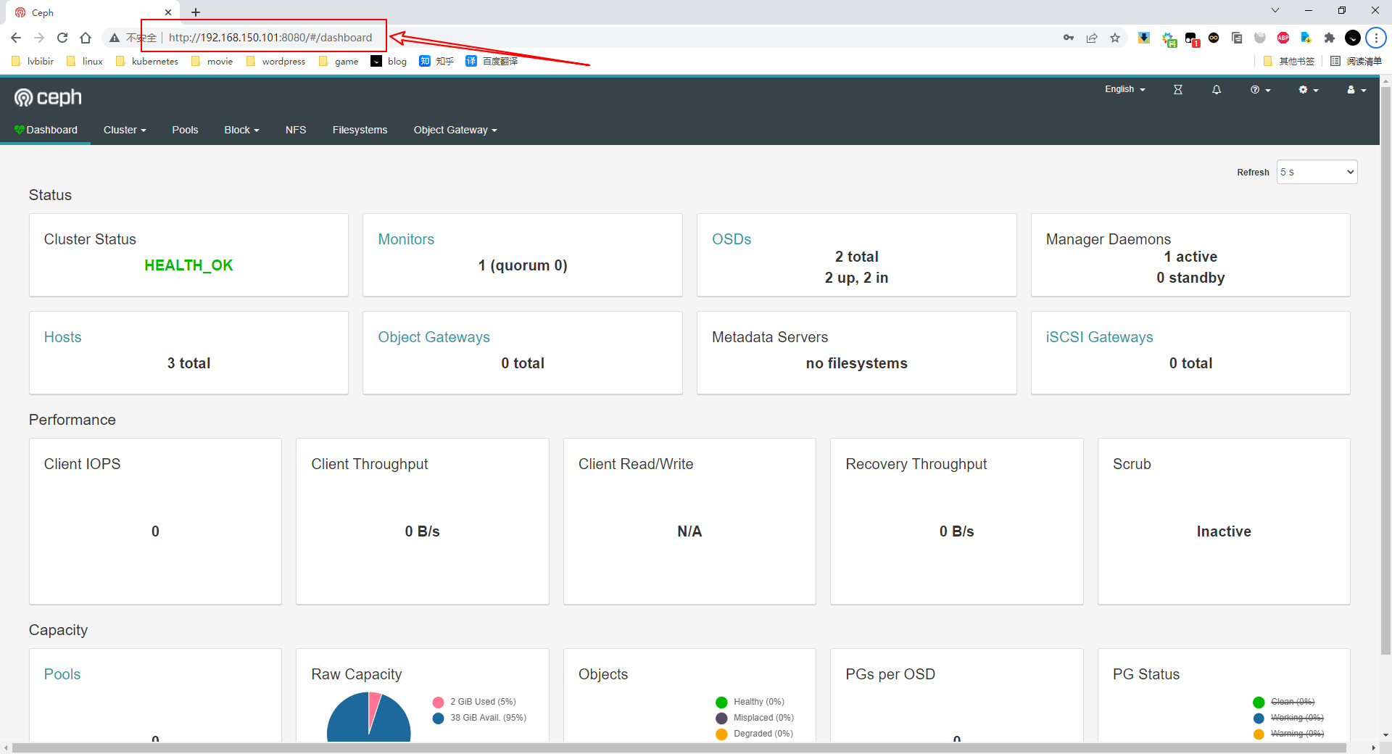1392x754 pixels.
Task: Expand the Cluster dropdown menu
Action: pyautogui.click(x=125, y=130)
